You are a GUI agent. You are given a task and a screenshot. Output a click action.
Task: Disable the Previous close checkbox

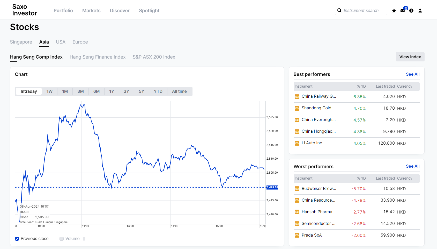(17, 239)
